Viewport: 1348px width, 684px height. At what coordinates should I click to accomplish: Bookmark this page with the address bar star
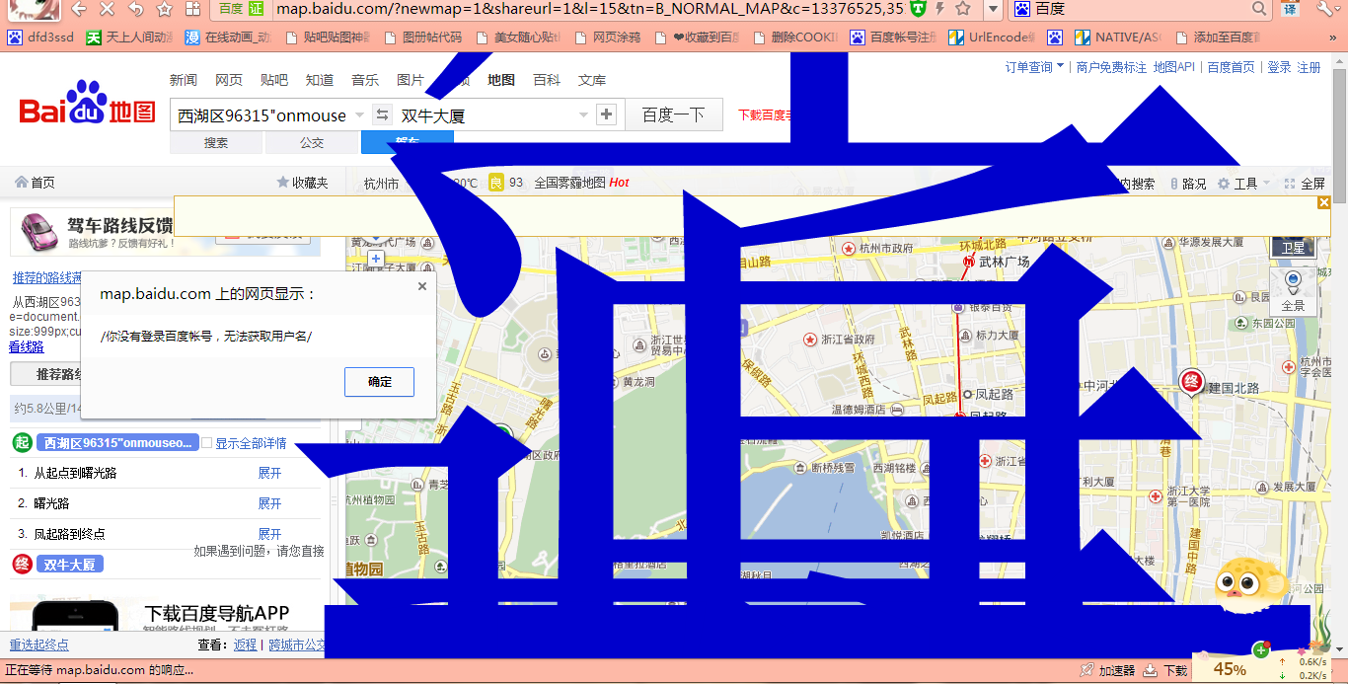click(963, 9)
